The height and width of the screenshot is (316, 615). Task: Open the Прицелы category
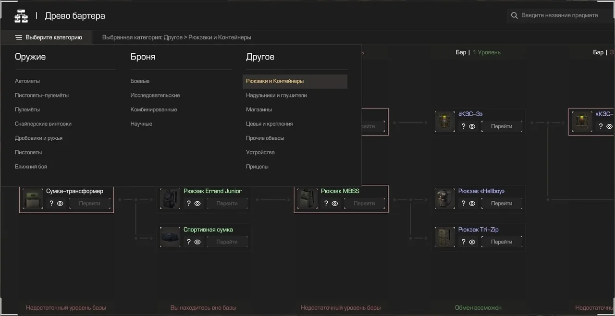[x=257, y=167]
